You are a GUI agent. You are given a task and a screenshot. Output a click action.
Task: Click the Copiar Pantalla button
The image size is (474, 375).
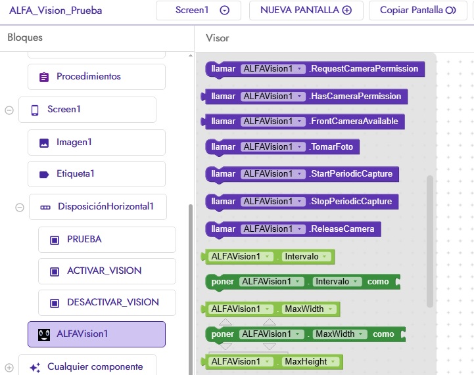pos(417,11)
